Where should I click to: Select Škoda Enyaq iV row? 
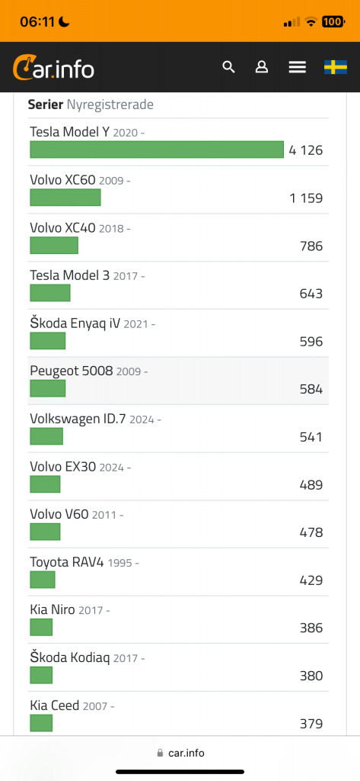pyautogui.click(x=178, y=333)
